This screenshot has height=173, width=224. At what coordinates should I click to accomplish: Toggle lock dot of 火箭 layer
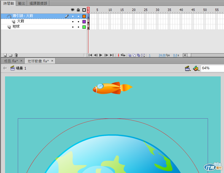(x=78, y=22)
